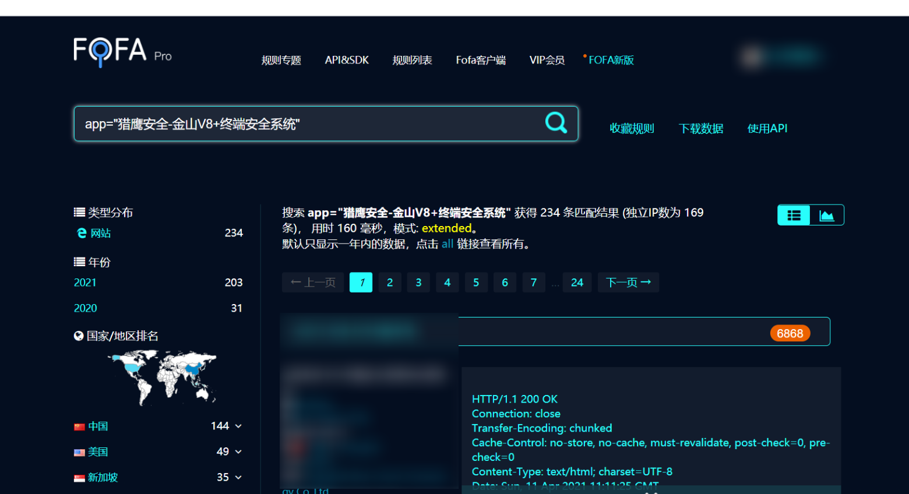Screen dimensions: 909x494
Task: Go to results page 24
Action: (577, 283)
